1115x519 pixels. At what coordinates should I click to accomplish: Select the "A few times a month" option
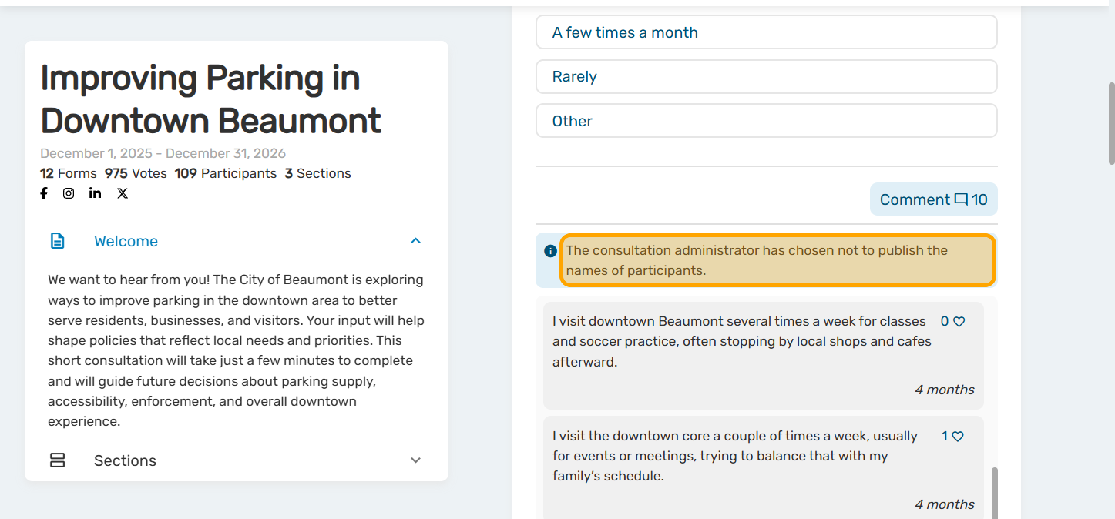766,32
